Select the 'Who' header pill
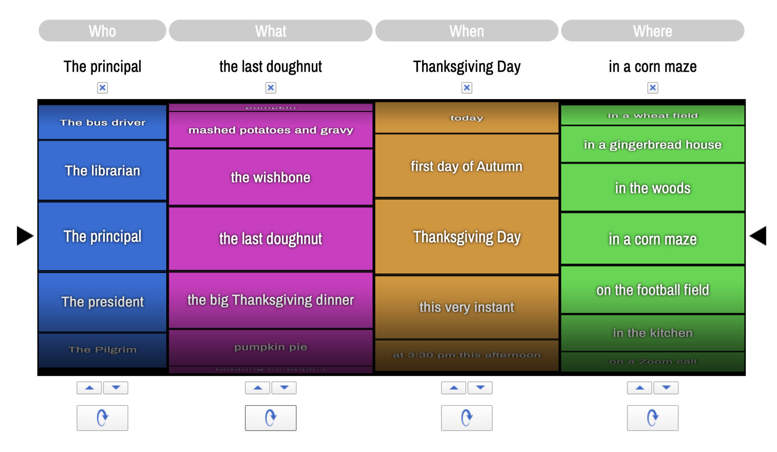 coord(102,30)
